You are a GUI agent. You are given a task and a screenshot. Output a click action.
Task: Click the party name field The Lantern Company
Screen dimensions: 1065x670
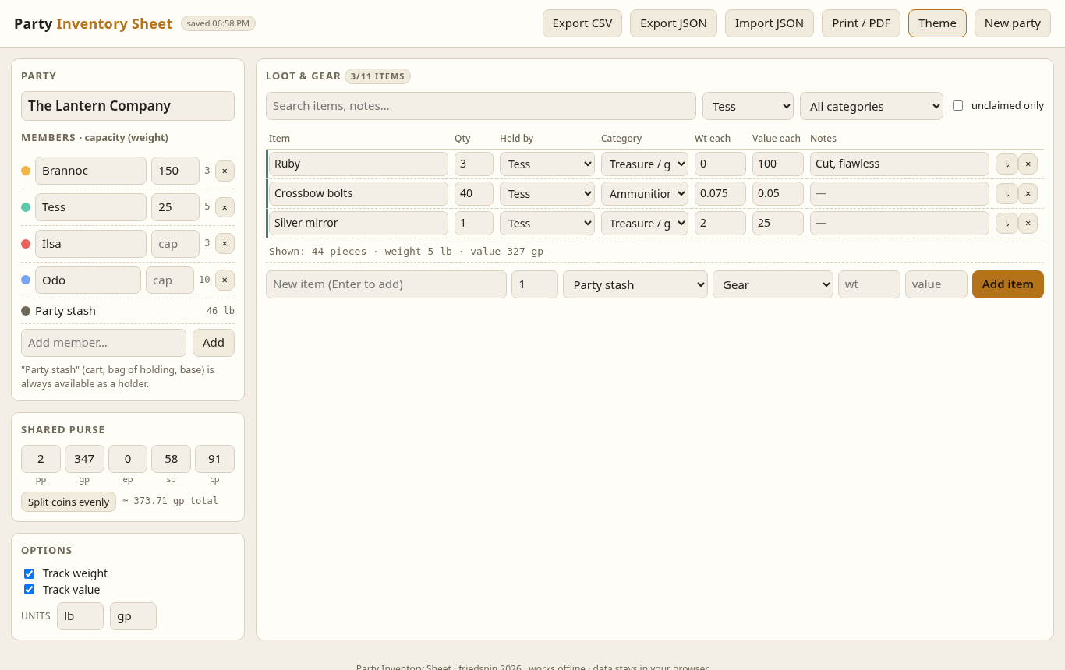point(128,106)
